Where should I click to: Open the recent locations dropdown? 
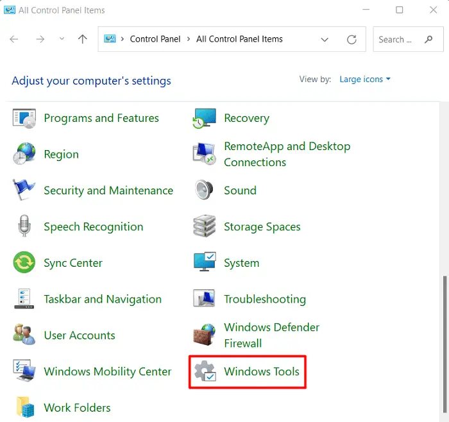tap(62, 39)
